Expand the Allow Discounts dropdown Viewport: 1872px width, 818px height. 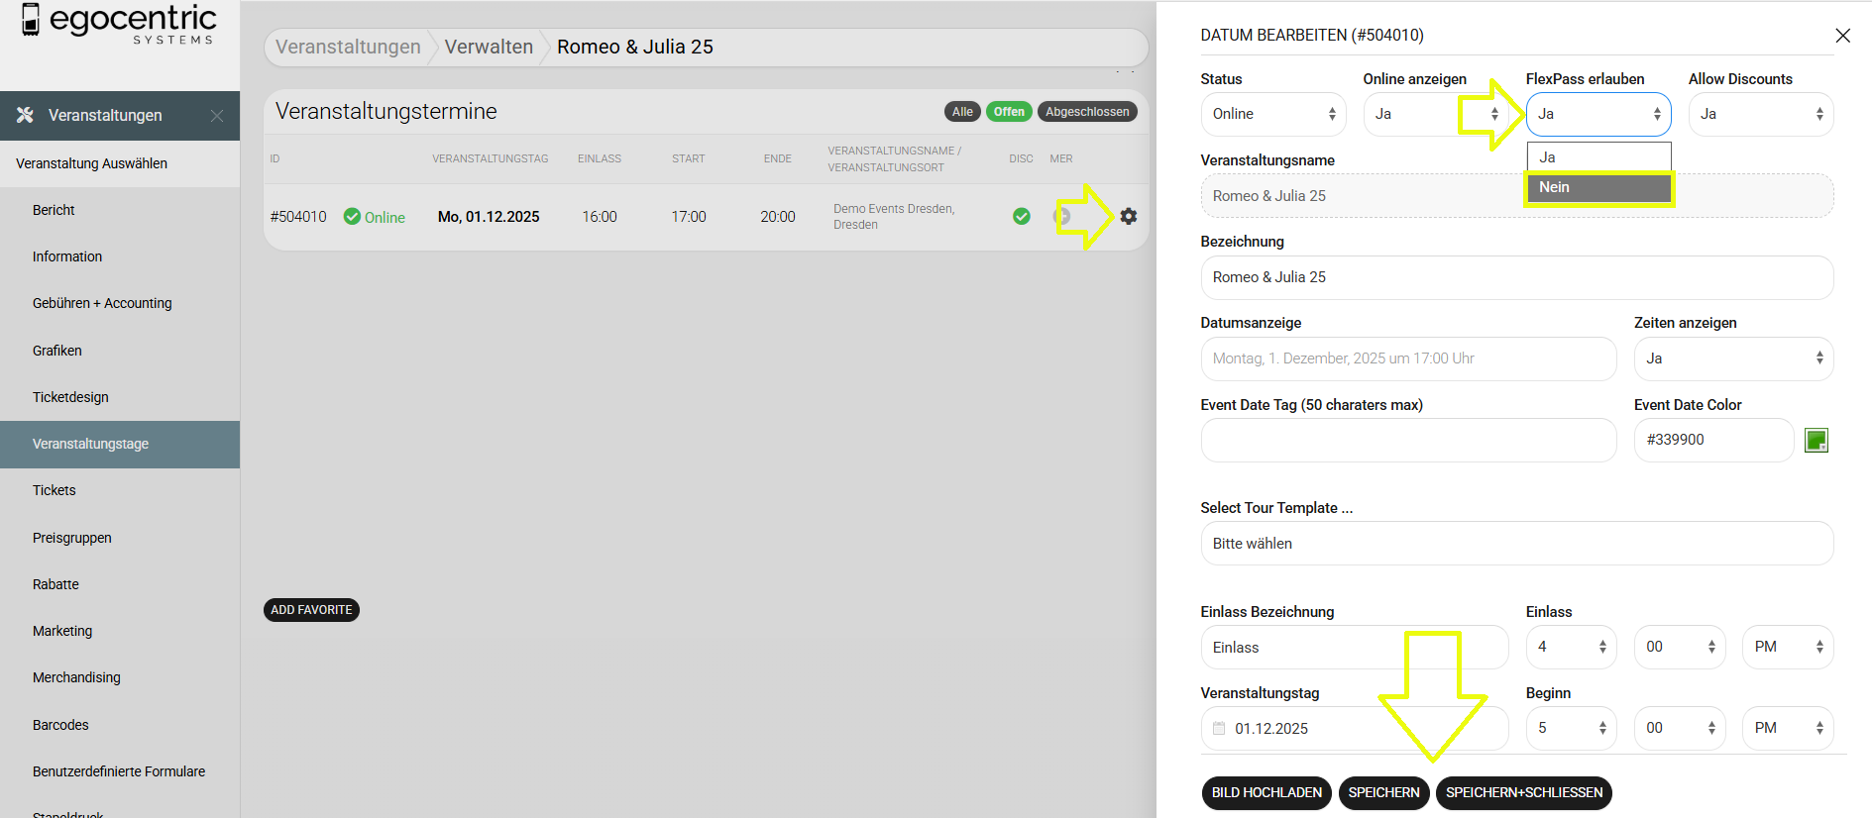pos(1760,114)
